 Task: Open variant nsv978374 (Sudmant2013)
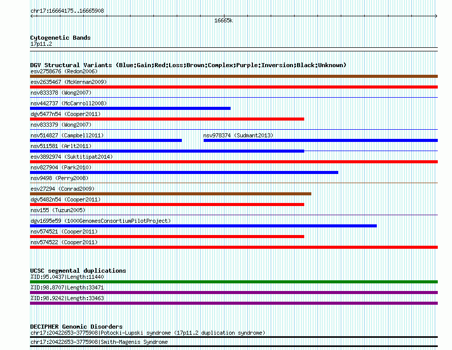pos(238,135)
